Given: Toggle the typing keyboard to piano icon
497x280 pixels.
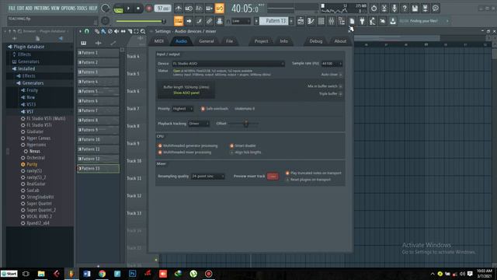Looking at the screenshot, I should (x=179, y=21).
